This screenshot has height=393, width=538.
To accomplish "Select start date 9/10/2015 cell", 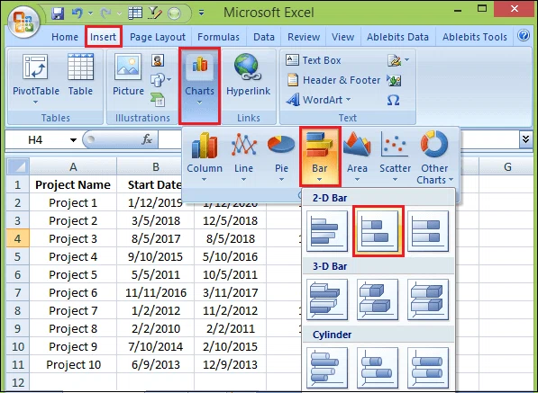I will [x=155, y=256].
